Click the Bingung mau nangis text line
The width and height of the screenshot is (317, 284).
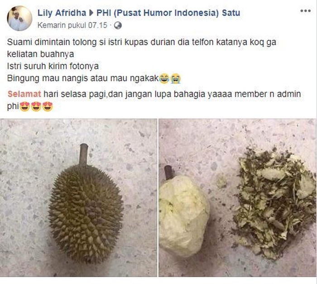click(83, 78)
